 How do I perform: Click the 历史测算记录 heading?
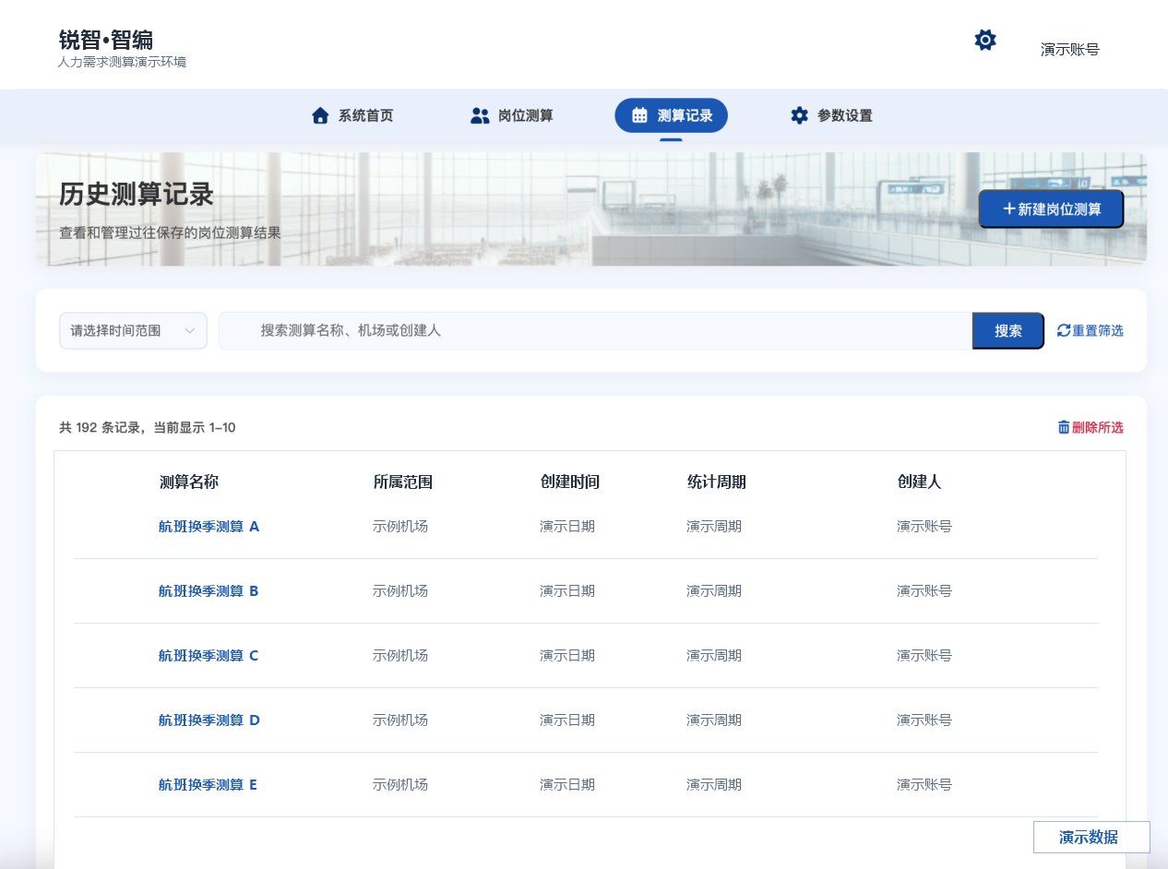pos(137,195)
